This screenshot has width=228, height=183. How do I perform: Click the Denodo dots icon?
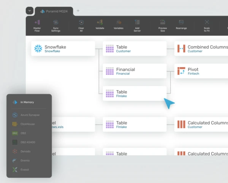pos(15,151)
